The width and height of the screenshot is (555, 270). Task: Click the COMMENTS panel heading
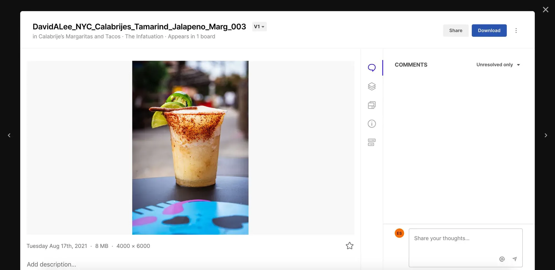coord(411,65)
